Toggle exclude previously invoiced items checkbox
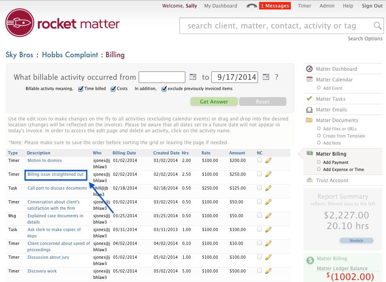This screenshot has height=282, width=386. point(164,89)
